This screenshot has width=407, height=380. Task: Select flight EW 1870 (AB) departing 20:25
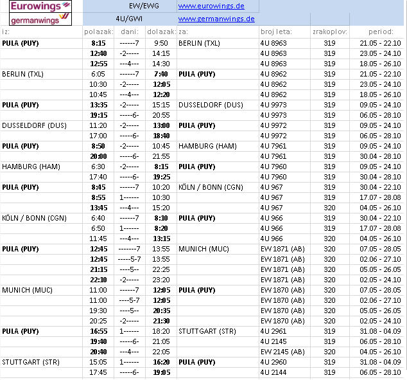coord(282,321)
